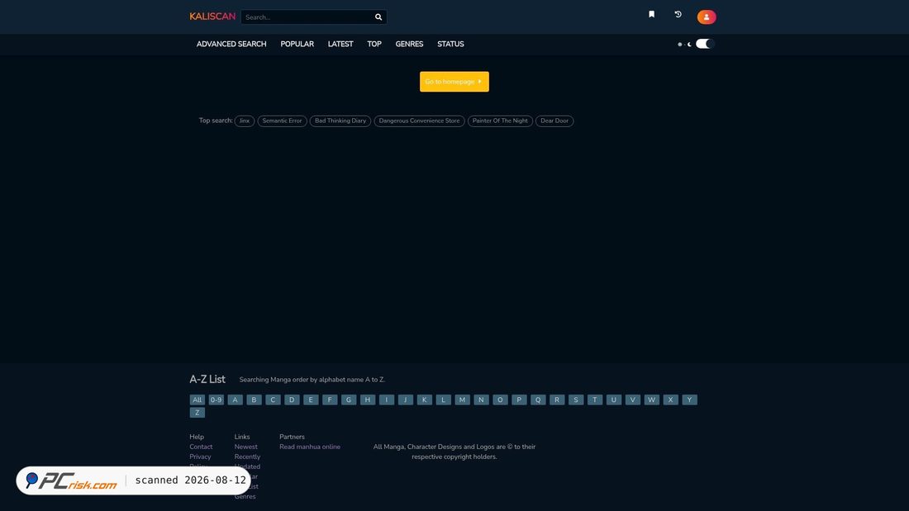The height and width of the screenshot is (511, 909).
Task: Choose letter W in A-Z list
Action: [652, 400]
